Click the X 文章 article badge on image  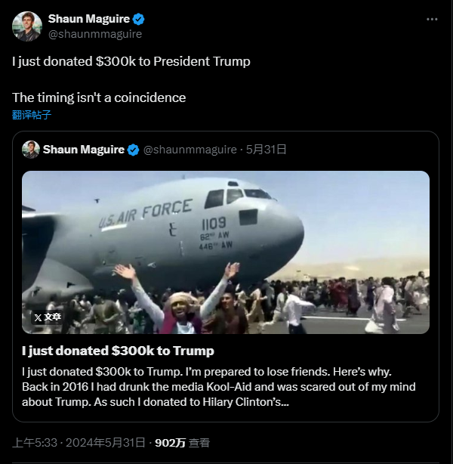coord(47,317)
